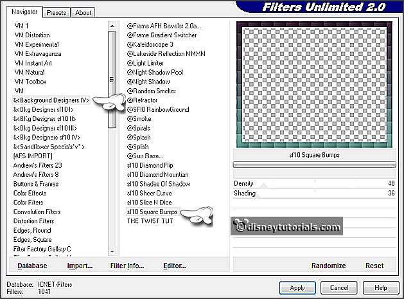Select the Navigator tab

(x=24, y=12)
